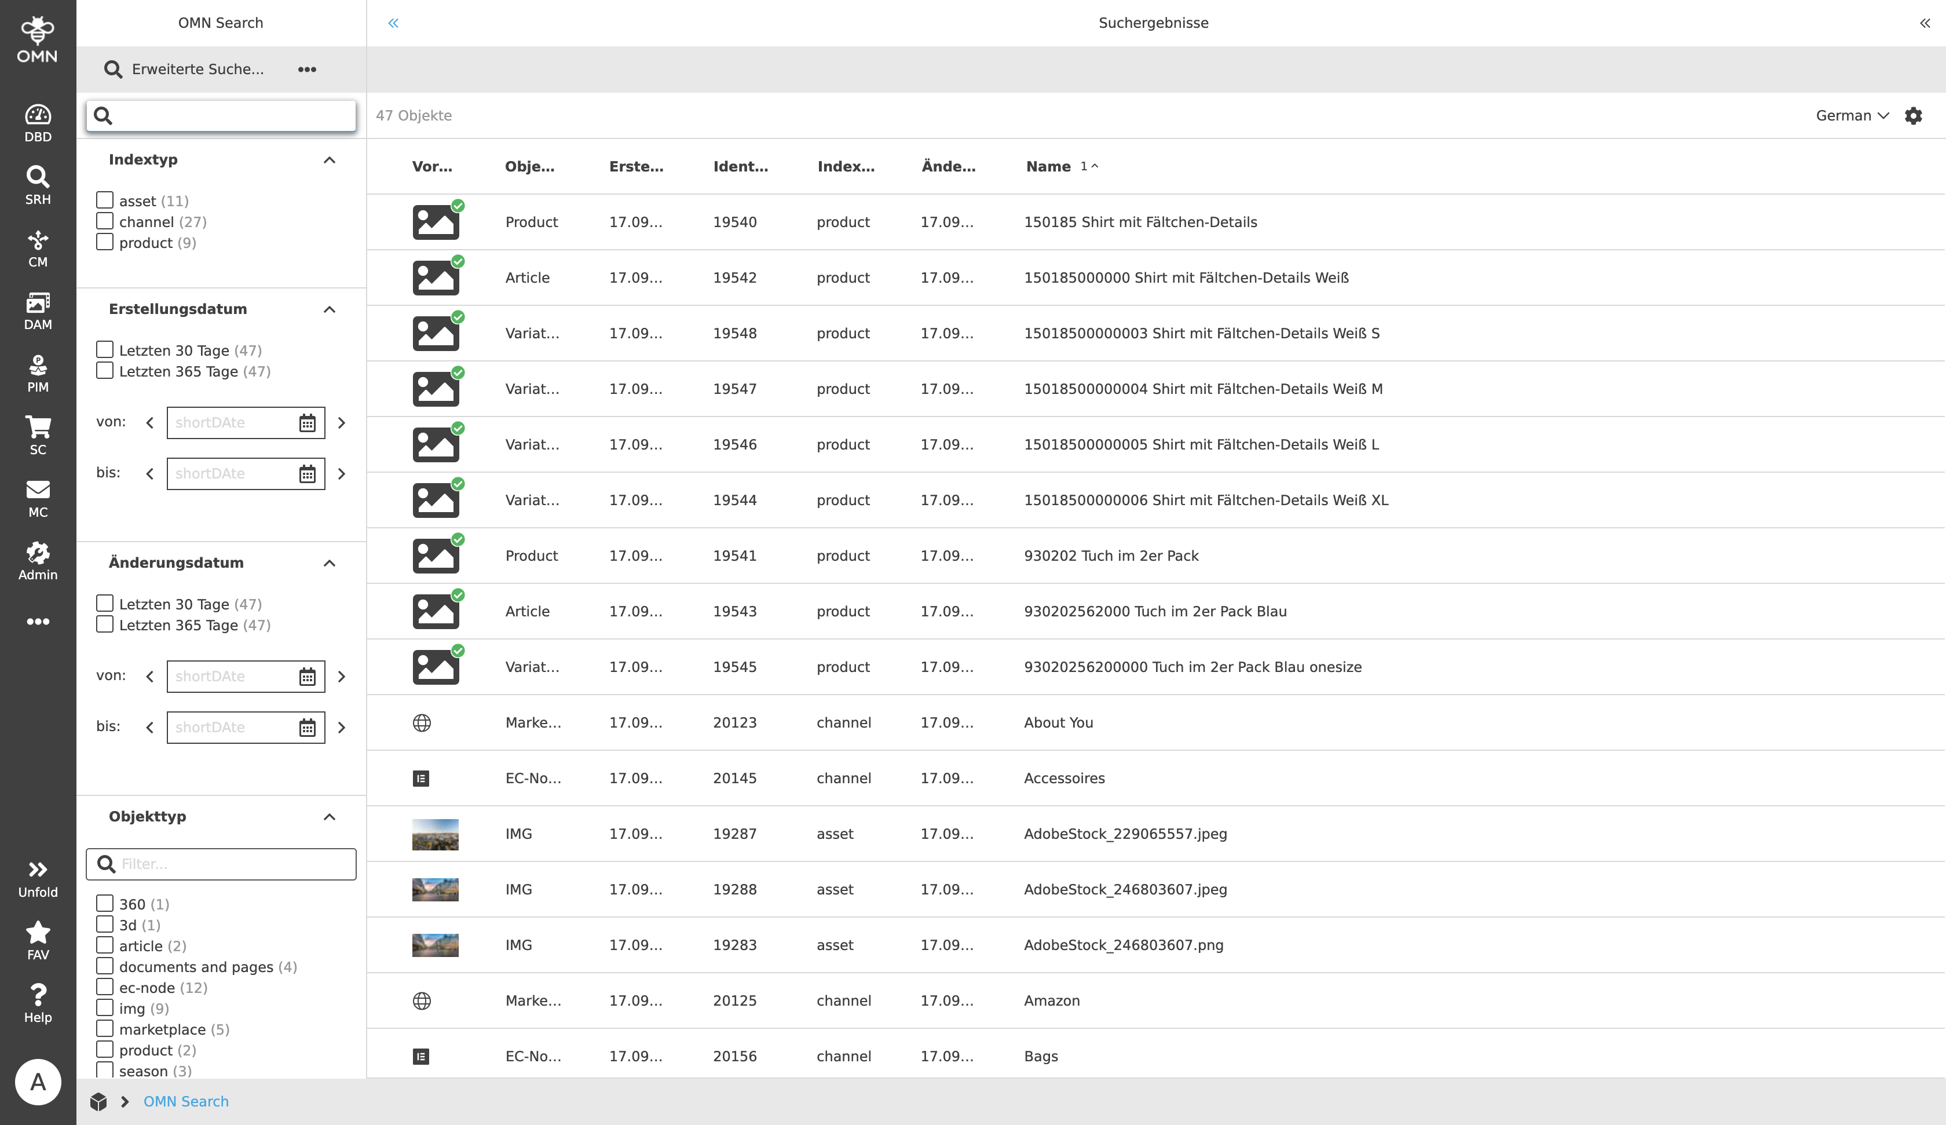Open Admin settings in sidebar
Screen dimensions: 1946x1125
point(38,561)
